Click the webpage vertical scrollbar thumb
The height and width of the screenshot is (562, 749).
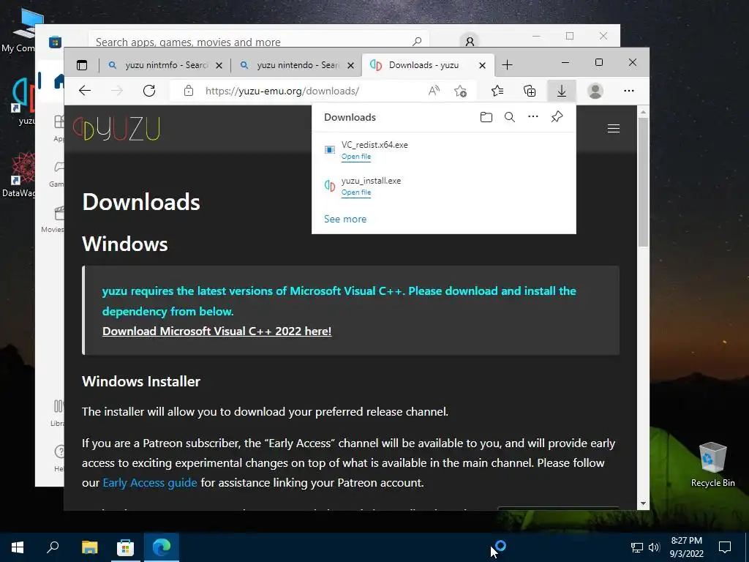[643, 181]
